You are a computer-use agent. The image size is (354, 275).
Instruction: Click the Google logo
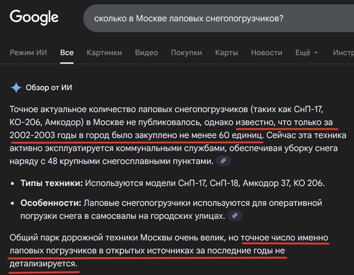point(34,17)
